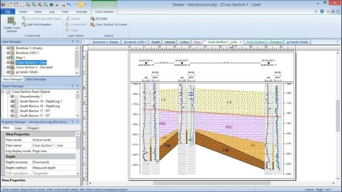The height and width of the screenshot is (192, 342).
Task: Click the horizontal scrollbar thumb below plot
Action: [x=212, y=183]
